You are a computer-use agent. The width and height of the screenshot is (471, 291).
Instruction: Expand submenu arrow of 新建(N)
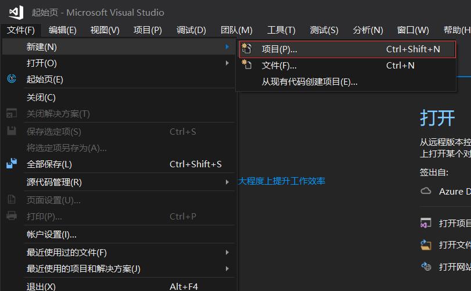pos(227,46)
